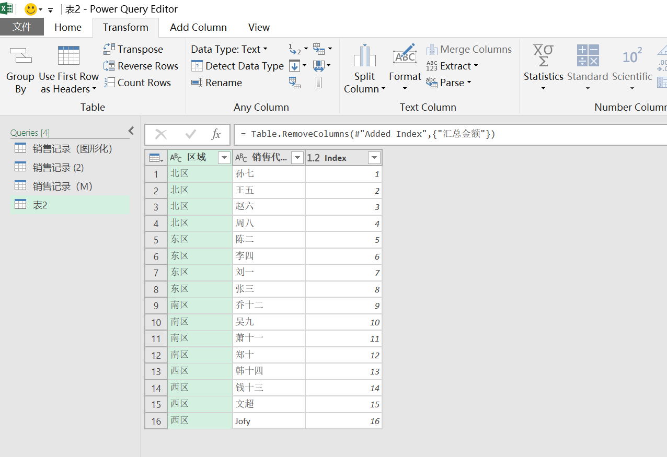Open the Index column filter dropdown
This screenshot has width=667, height=457.
click(x=374, y=158)
